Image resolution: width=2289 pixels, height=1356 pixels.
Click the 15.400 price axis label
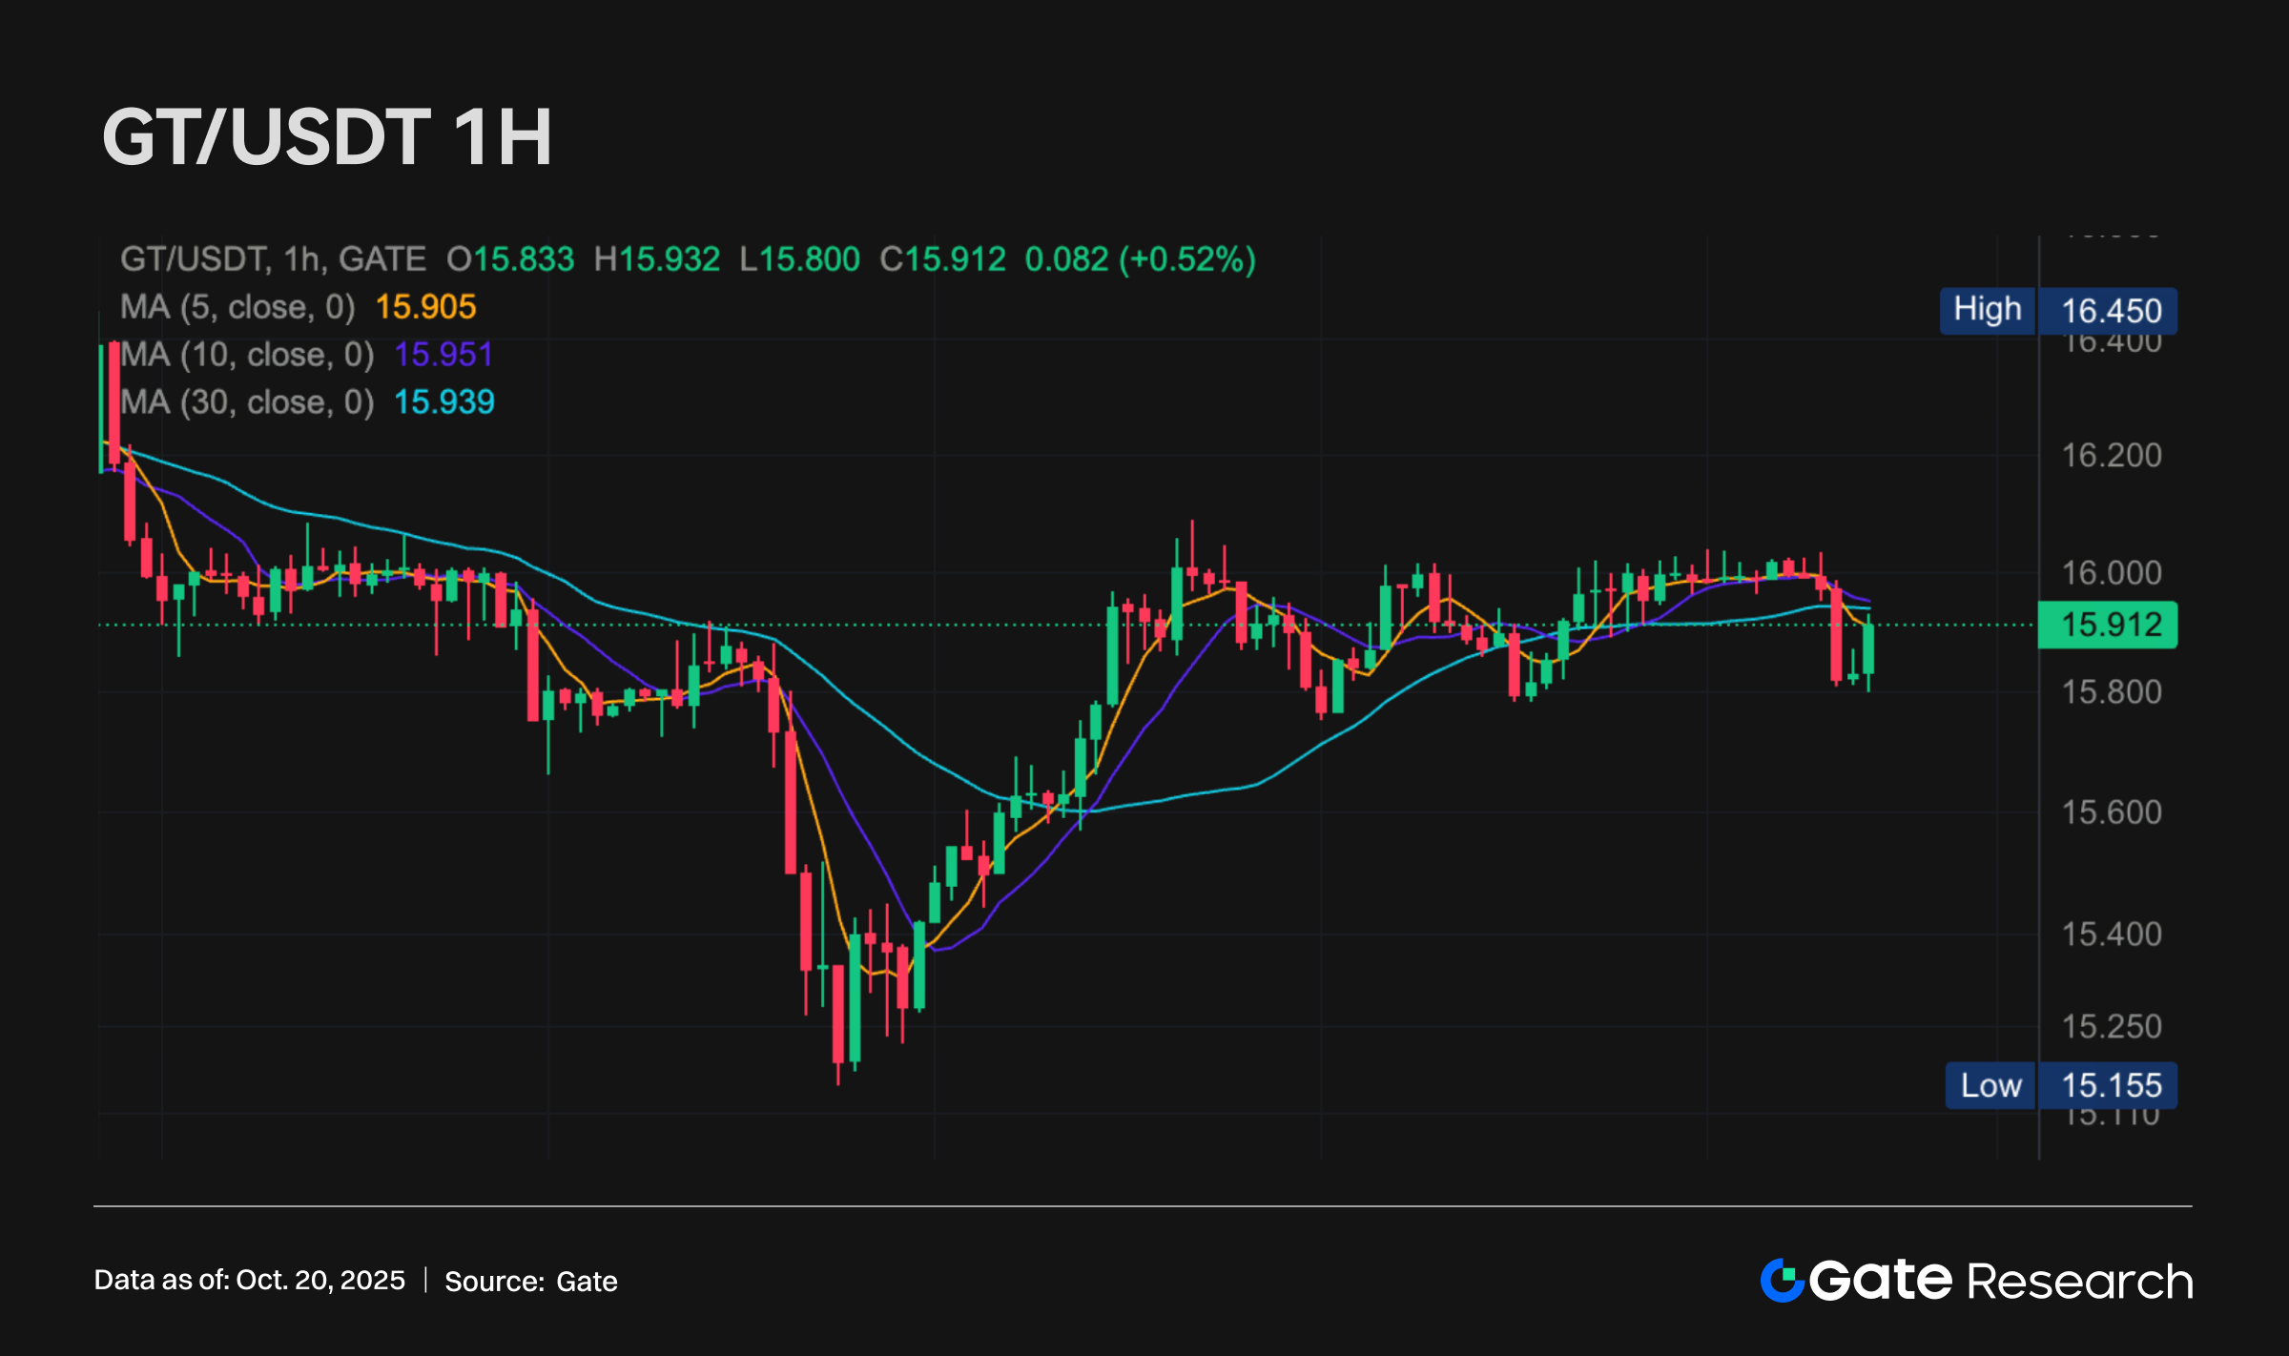coord(2111,934)
